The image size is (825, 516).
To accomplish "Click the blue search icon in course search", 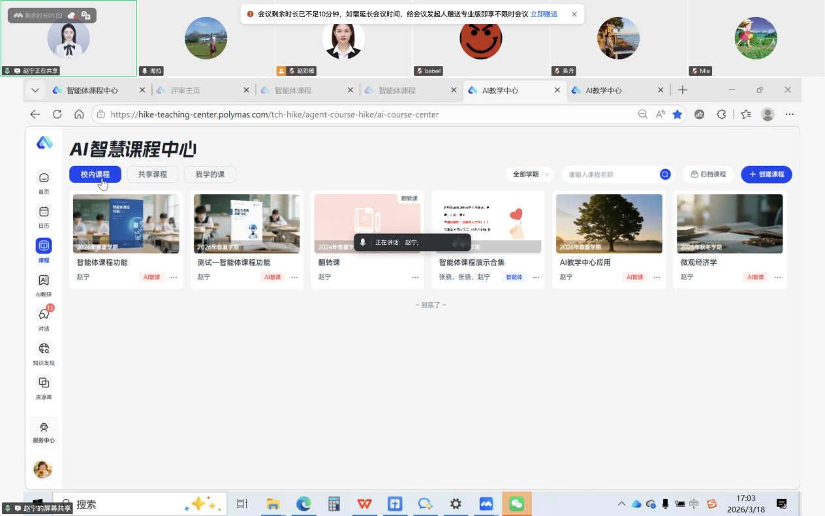I will [665, 174].
